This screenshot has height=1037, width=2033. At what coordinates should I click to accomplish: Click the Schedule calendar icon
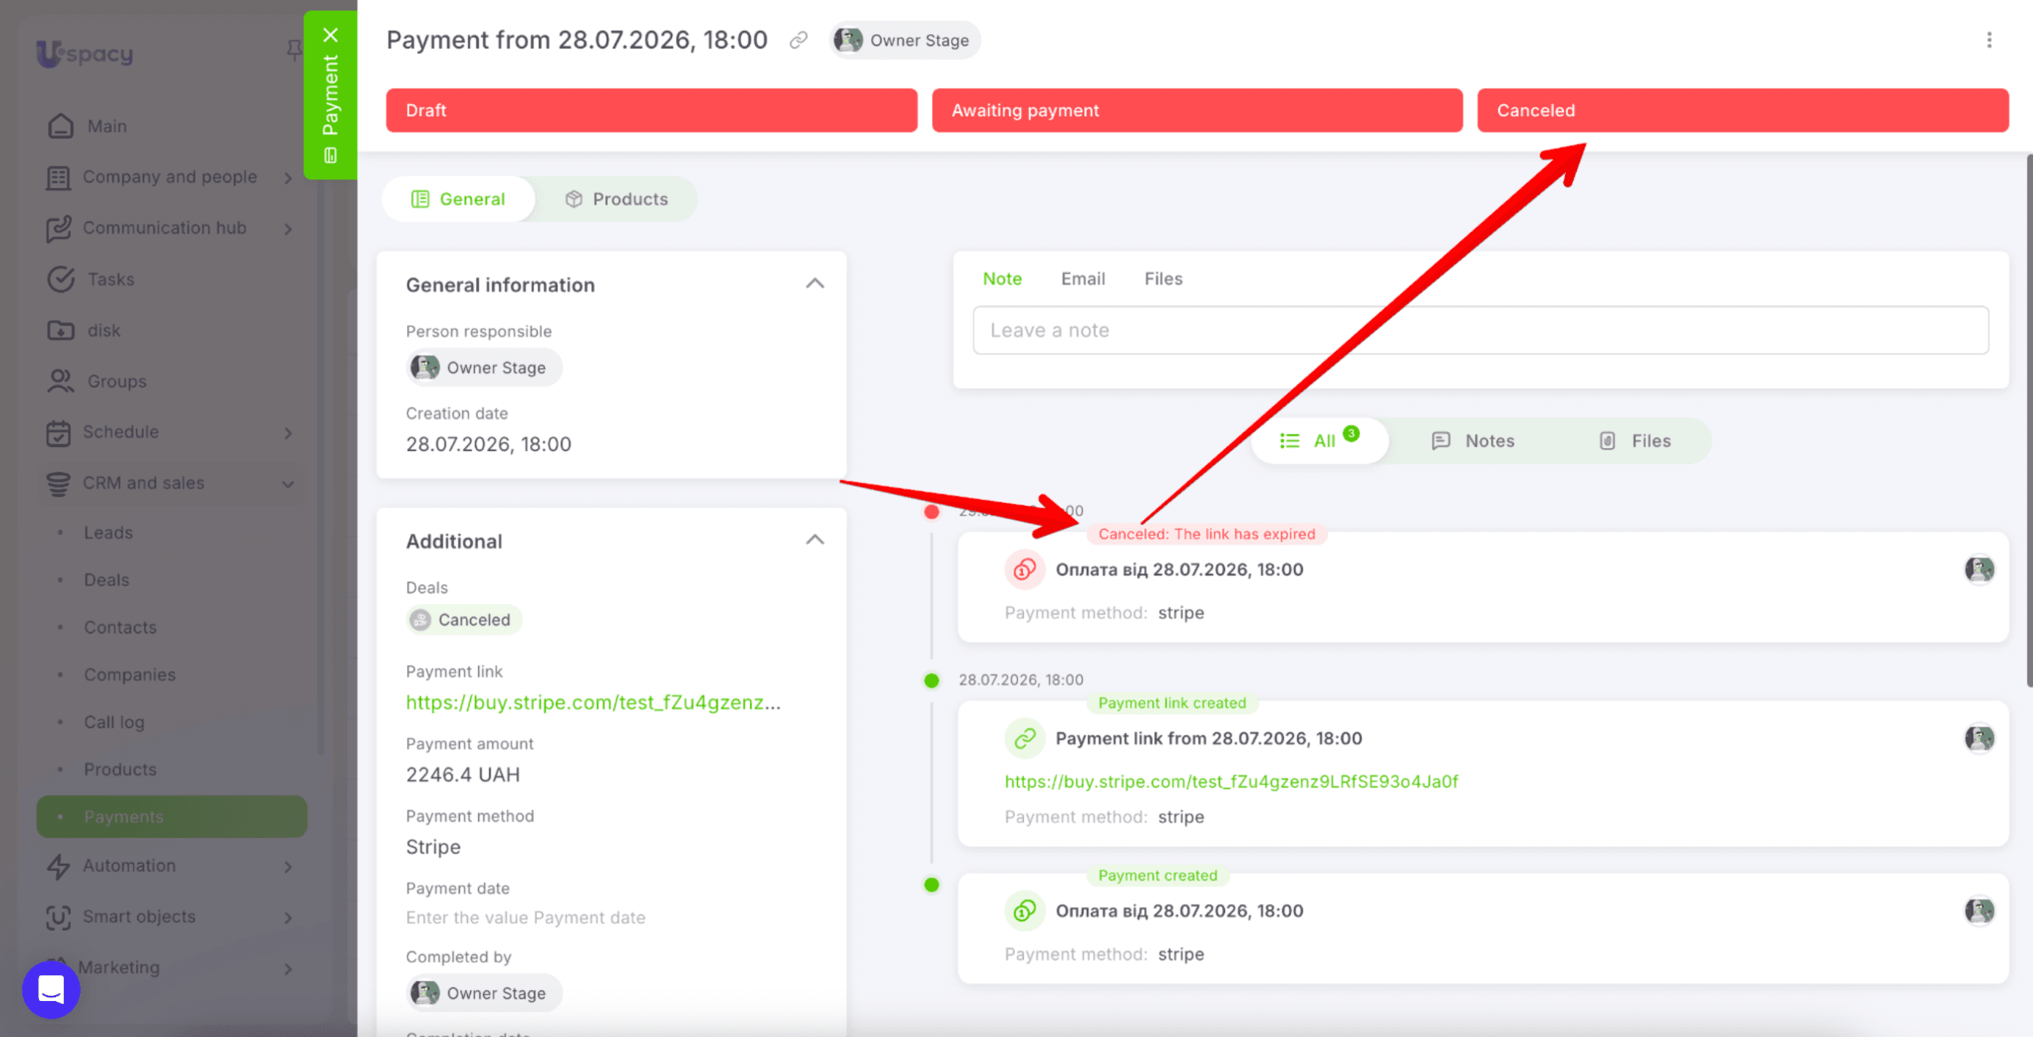pos(57,433)
